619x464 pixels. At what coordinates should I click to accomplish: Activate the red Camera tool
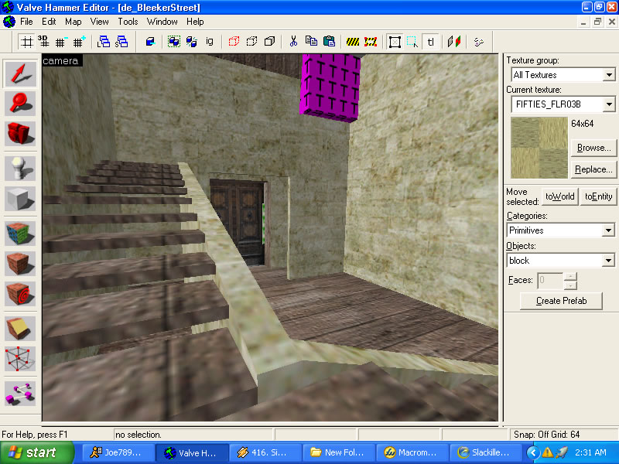(x=20, y=133)
